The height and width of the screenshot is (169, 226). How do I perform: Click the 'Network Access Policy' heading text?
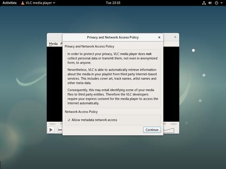click(81, 112)
